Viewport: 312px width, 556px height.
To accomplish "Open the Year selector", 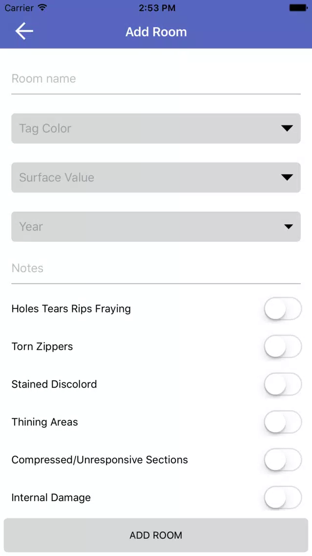I will point(146,227).
